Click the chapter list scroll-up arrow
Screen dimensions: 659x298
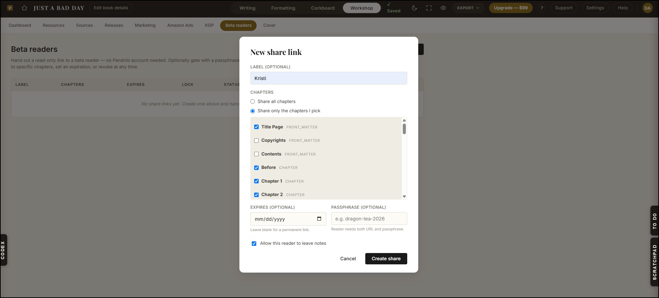pos(404,120)
